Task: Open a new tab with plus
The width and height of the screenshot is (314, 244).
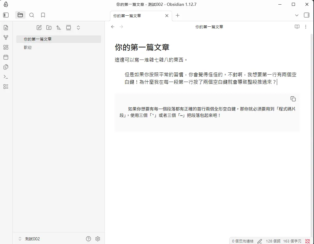Action: coord(178,15)
